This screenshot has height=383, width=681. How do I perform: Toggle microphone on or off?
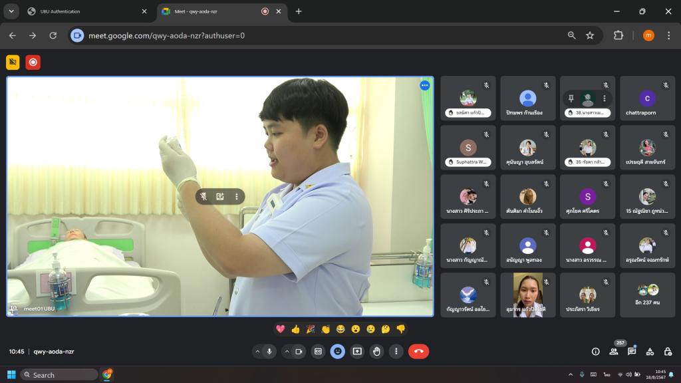[x=270, y=352]
